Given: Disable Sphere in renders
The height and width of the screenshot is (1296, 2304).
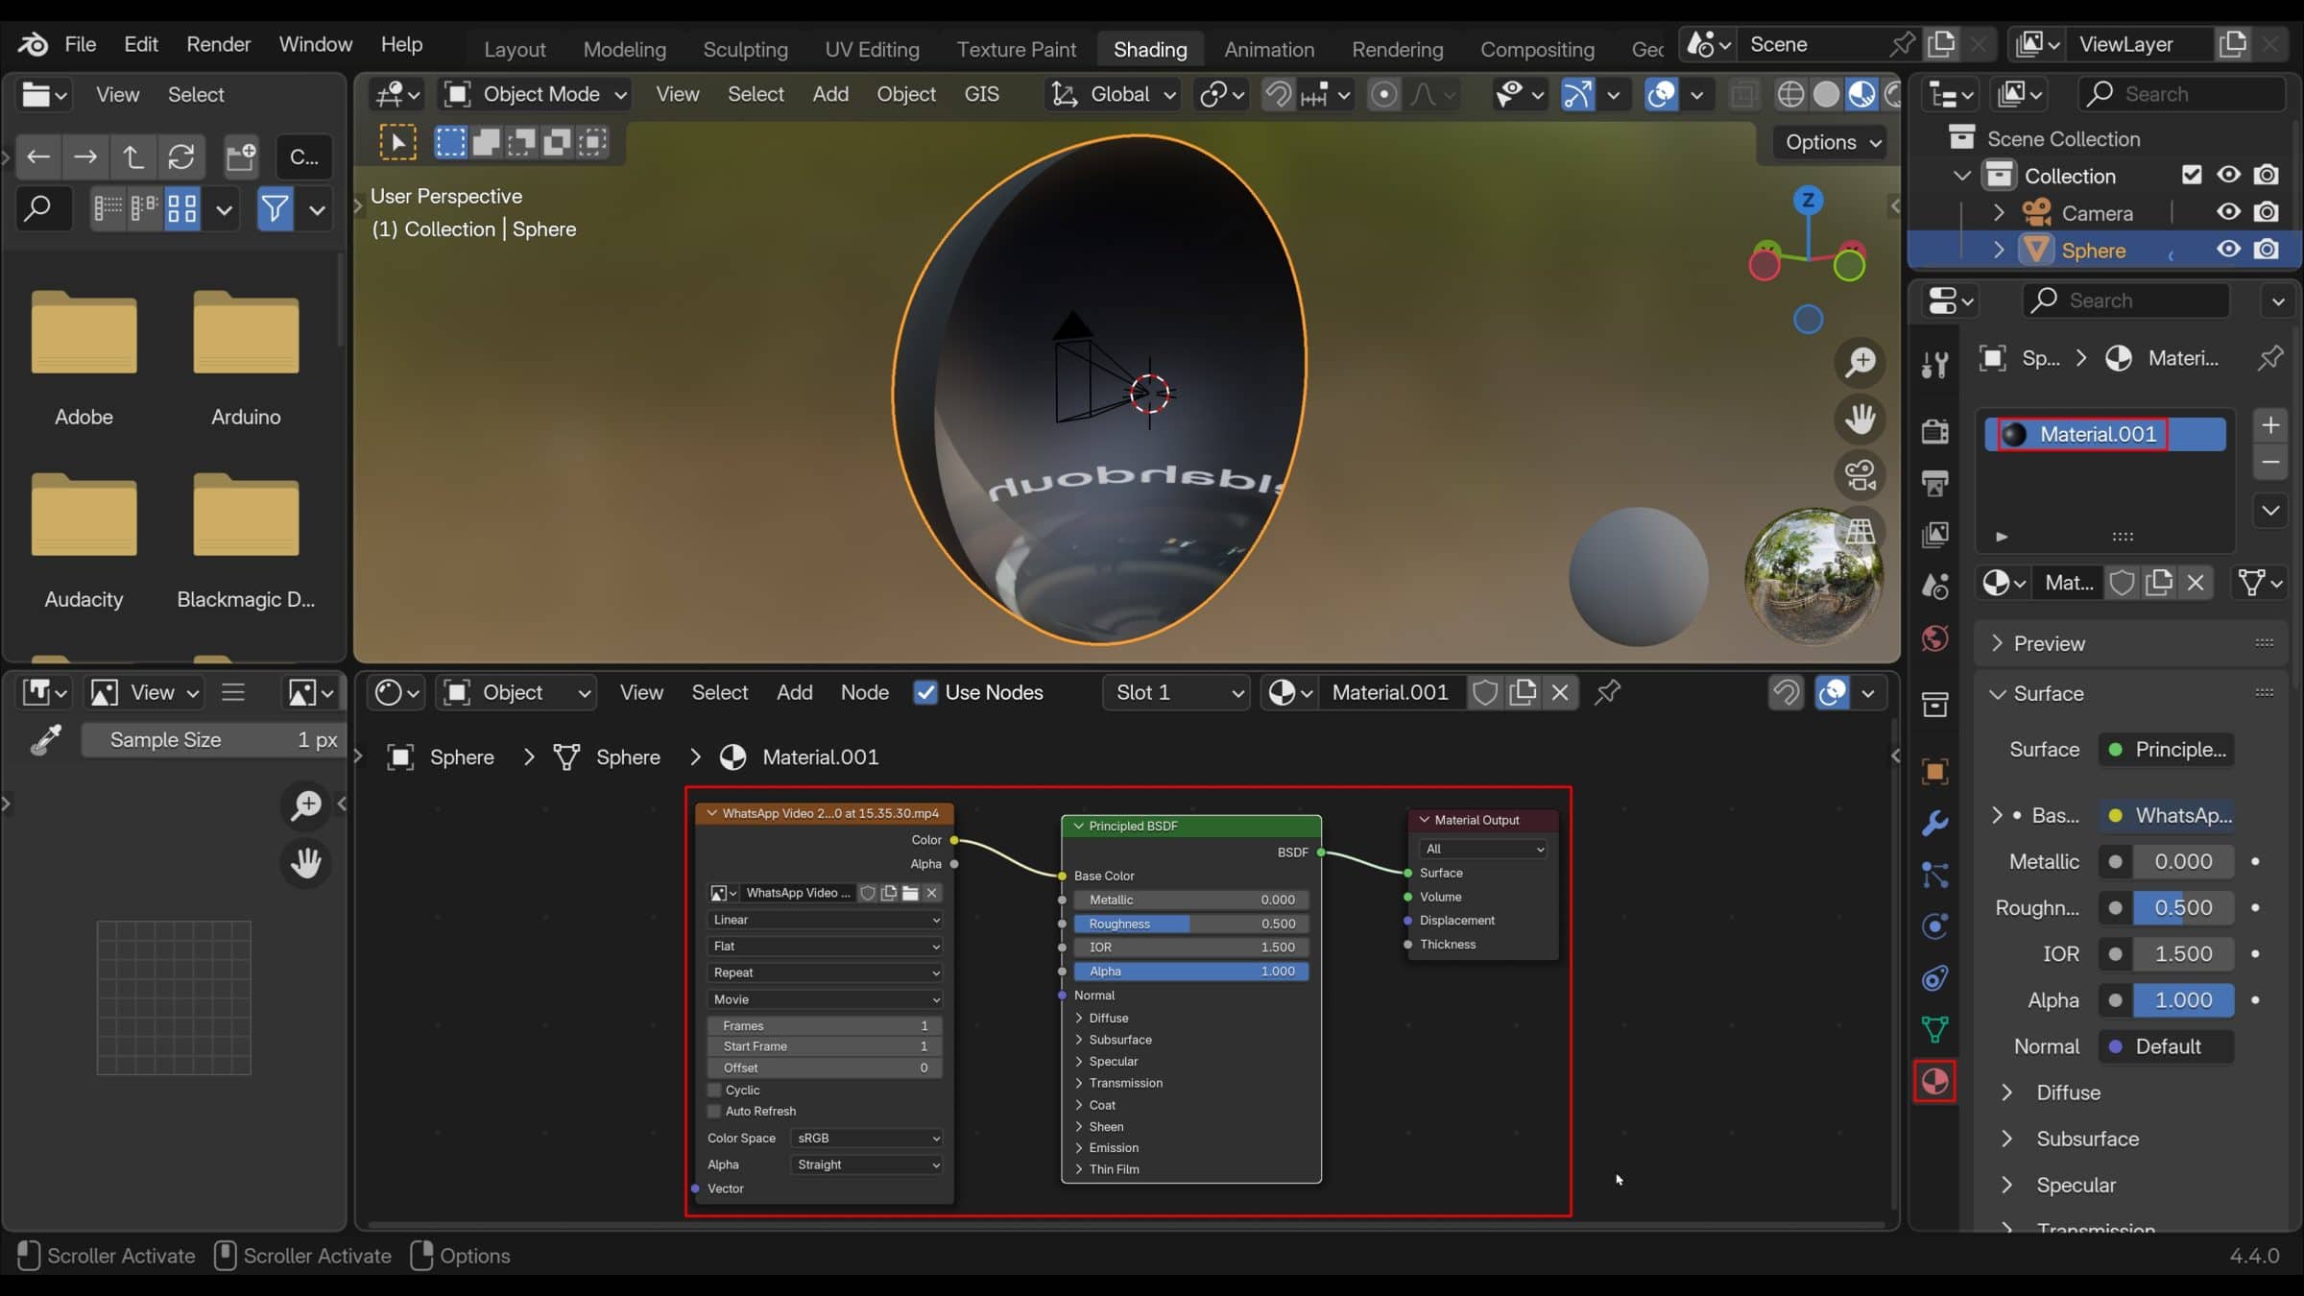Looking at the screenshot, I should pos(2267,250).
